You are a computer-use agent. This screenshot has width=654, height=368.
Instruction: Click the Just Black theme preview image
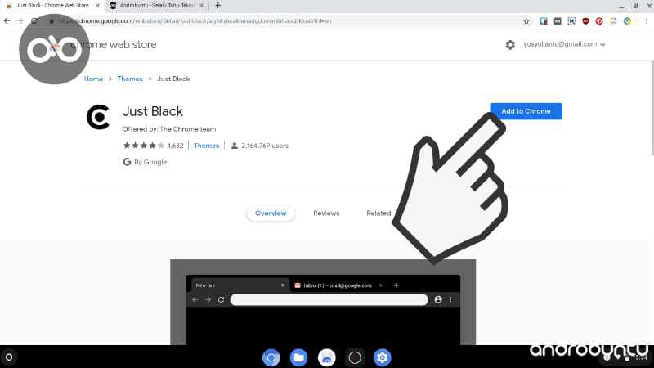click(323, 302)
